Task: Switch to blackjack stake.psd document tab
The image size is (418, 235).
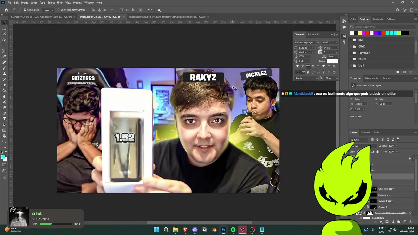Action: pos(167,17)
